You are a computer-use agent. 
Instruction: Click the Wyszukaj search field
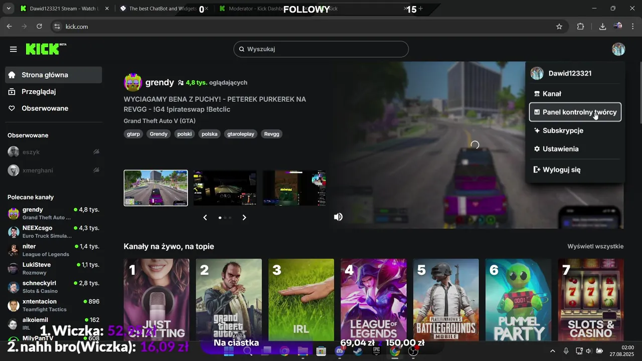[321, 49]
